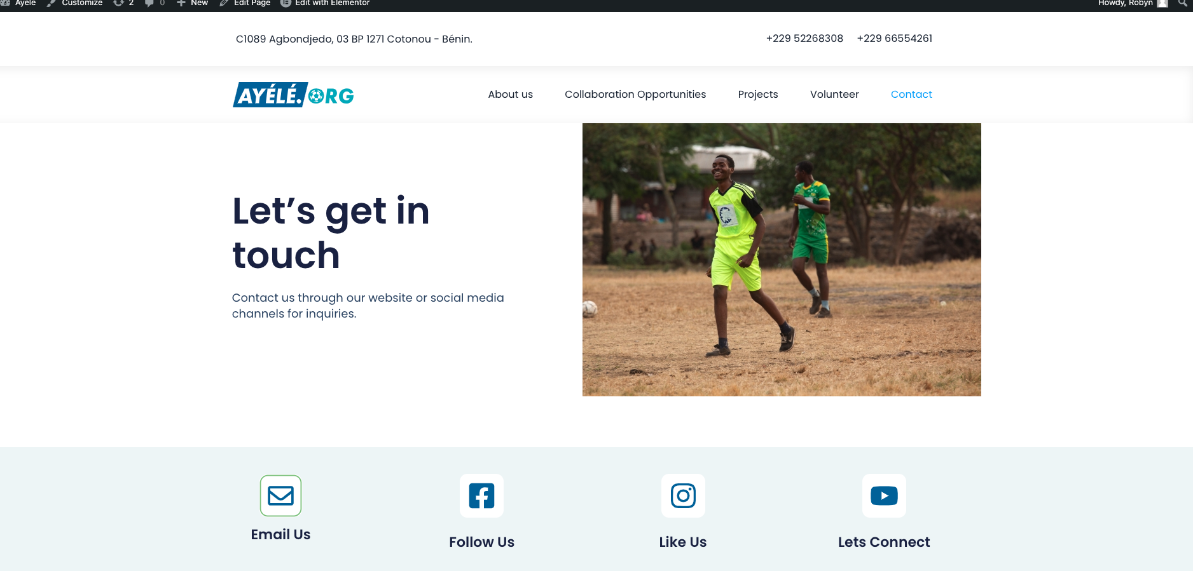Screen dimensions: 1193x571
Task: Click Edit Page in admin bar
Action: 245,3
